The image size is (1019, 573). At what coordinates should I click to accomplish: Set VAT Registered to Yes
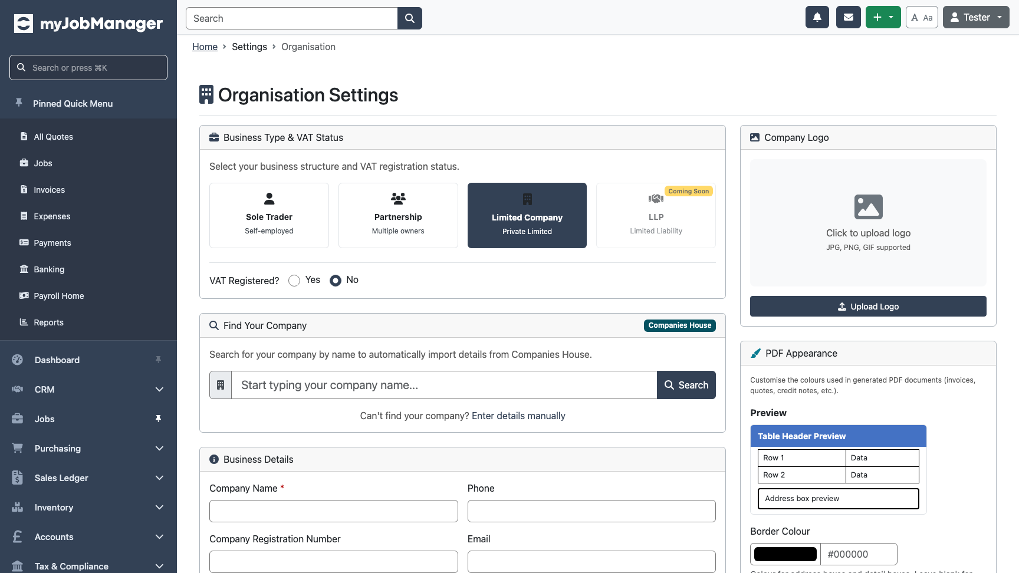(294, 281)
